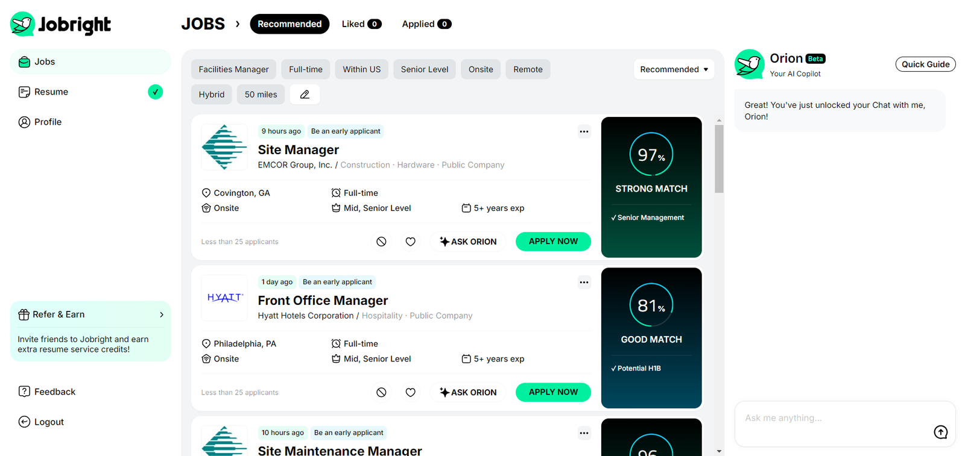Log out via the Logout item

[90, 422]
